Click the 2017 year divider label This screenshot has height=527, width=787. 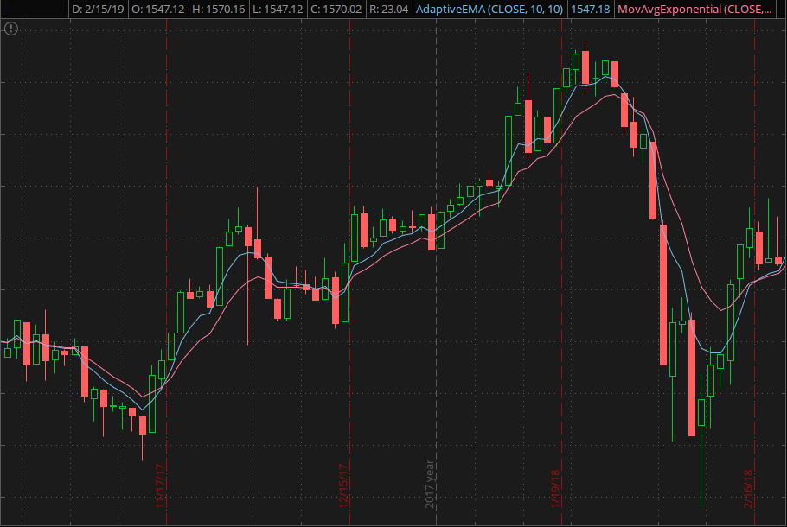point(429,484)
